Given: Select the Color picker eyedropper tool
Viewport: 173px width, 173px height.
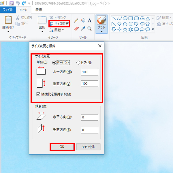Looking at the screenshot, I should point(83,29).
